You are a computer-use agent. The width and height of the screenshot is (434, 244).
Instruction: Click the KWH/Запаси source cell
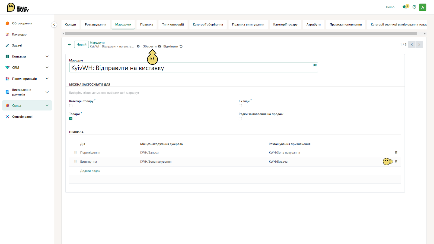click(149, 153)
